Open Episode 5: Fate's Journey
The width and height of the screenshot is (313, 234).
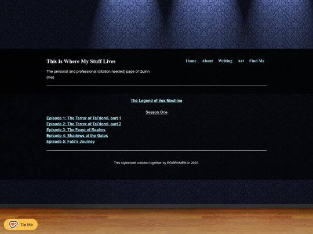pyautogui.click(x=71, y=142)
